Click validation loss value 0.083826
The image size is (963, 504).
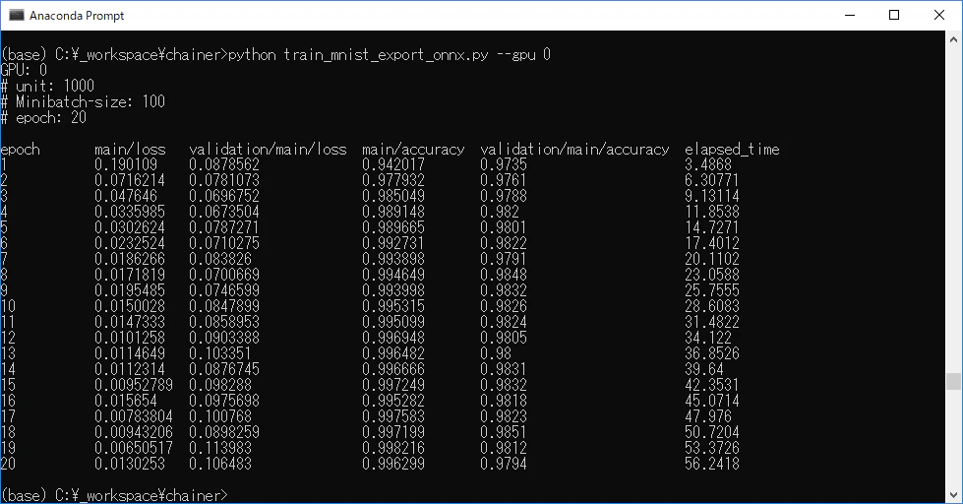tap(220, 259)
